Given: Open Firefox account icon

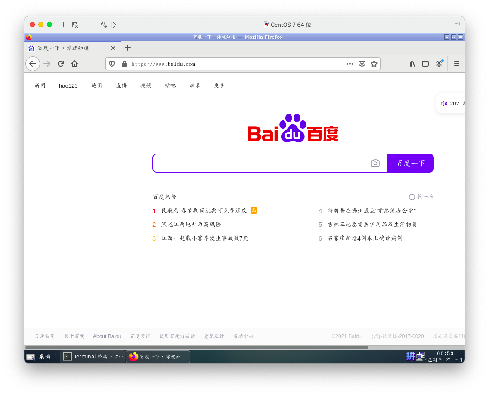Looking at the screenshot, I should coord(439,64).
